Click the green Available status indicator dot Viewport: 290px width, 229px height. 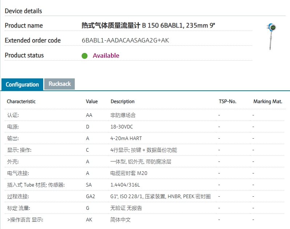[x=85, y=56]
